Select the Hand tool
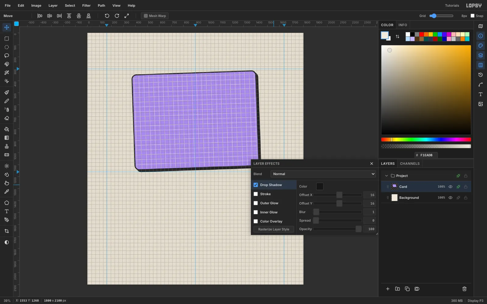Image resolution: width=487 pixels, height=304 pixels. [7, 183]
